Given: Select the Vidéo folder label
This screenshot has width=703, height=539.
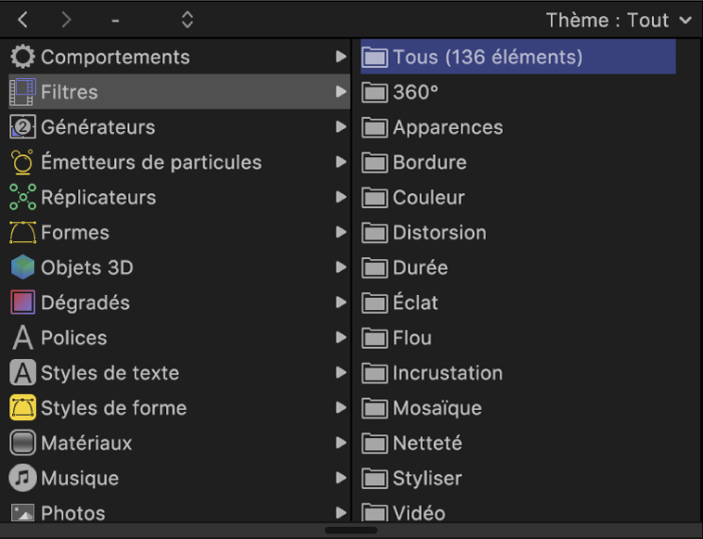Looking at the screenshot, I should [419, 513].
